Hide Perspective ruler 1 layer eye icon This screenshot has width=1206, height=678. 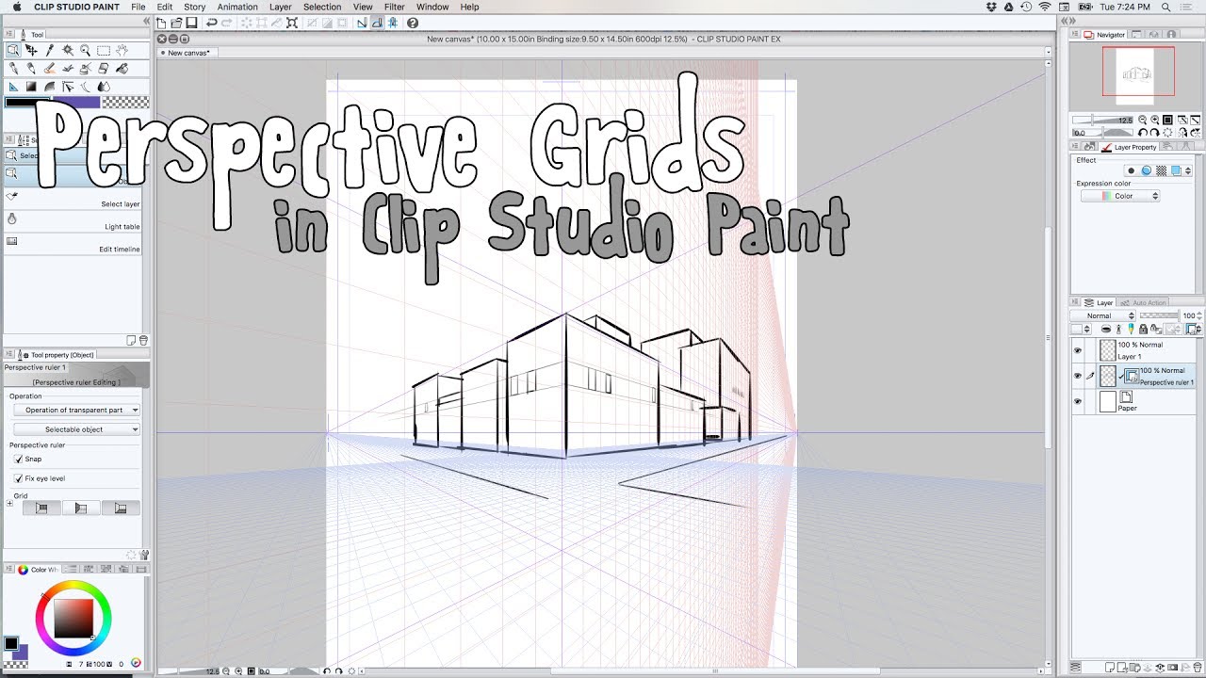pyautogui.click(x=1078, y=376)
